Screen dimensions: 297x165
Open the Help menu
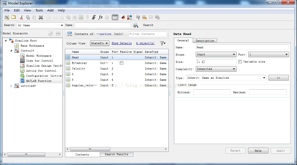click(61, 10)
